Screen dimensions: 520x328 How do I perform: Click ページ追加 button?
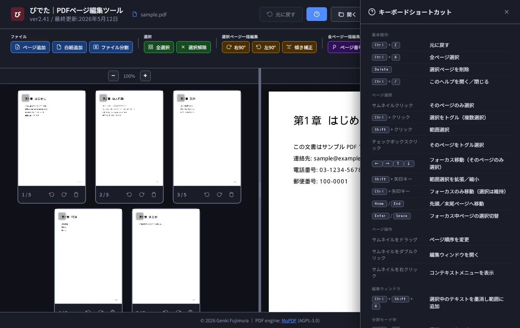tap(30, 47)
